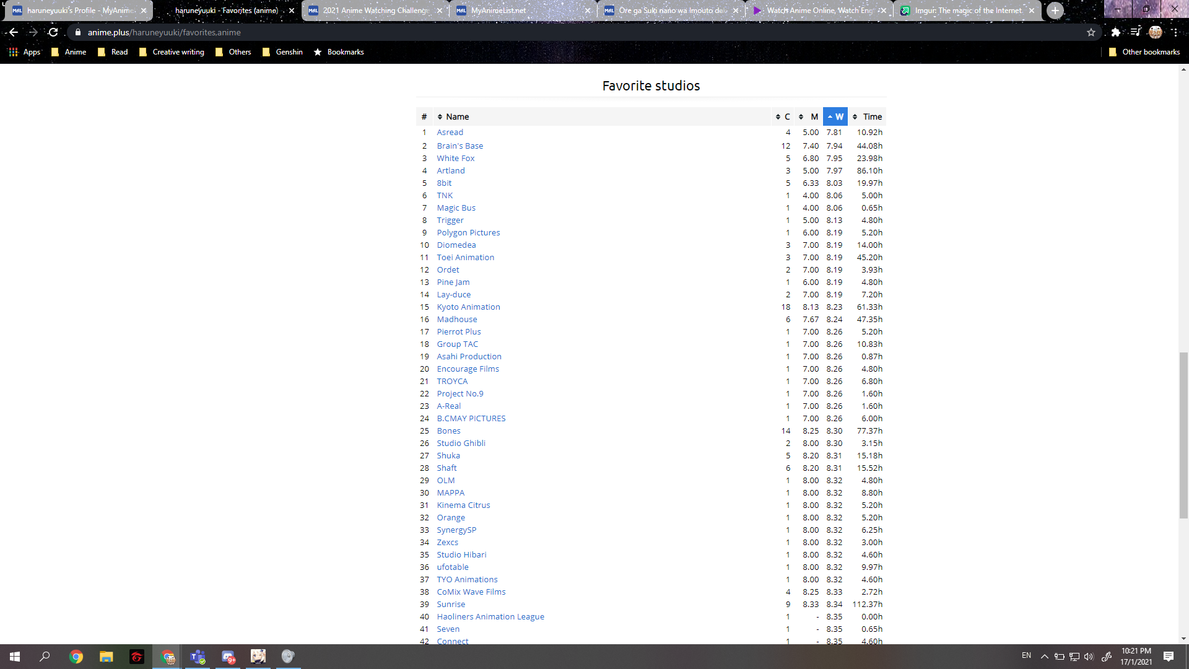Open Kyoto Animation studio link

tap(468, 307)
